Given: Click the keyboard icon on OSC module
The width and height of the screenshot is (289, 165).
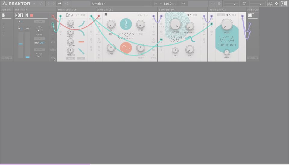Looking at the screenshot, I should tap(106, 15).
